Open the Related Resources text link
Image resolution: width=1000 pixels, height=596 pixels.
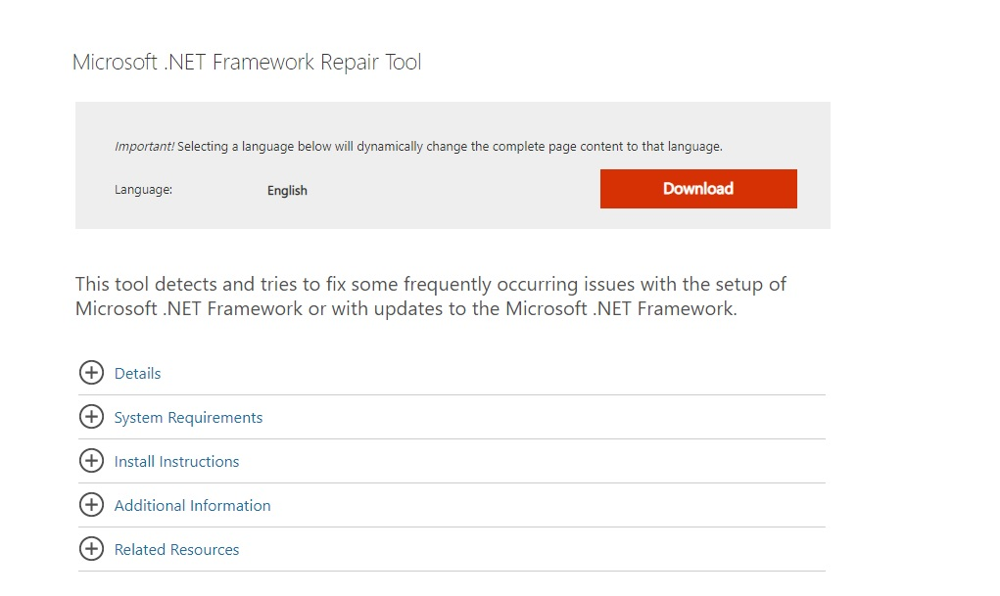tap(176, 550)
